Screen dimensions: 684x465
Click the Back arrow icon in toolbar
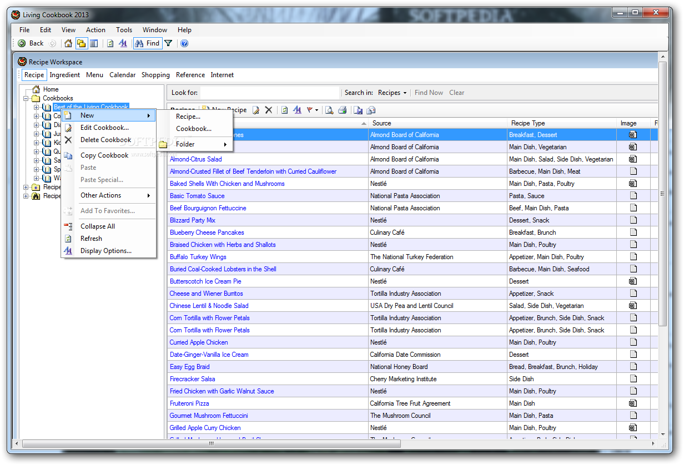[x=22, y=43]
